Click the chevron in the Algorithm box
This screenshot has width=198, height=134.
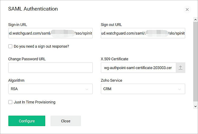click(x=87, y=89)
